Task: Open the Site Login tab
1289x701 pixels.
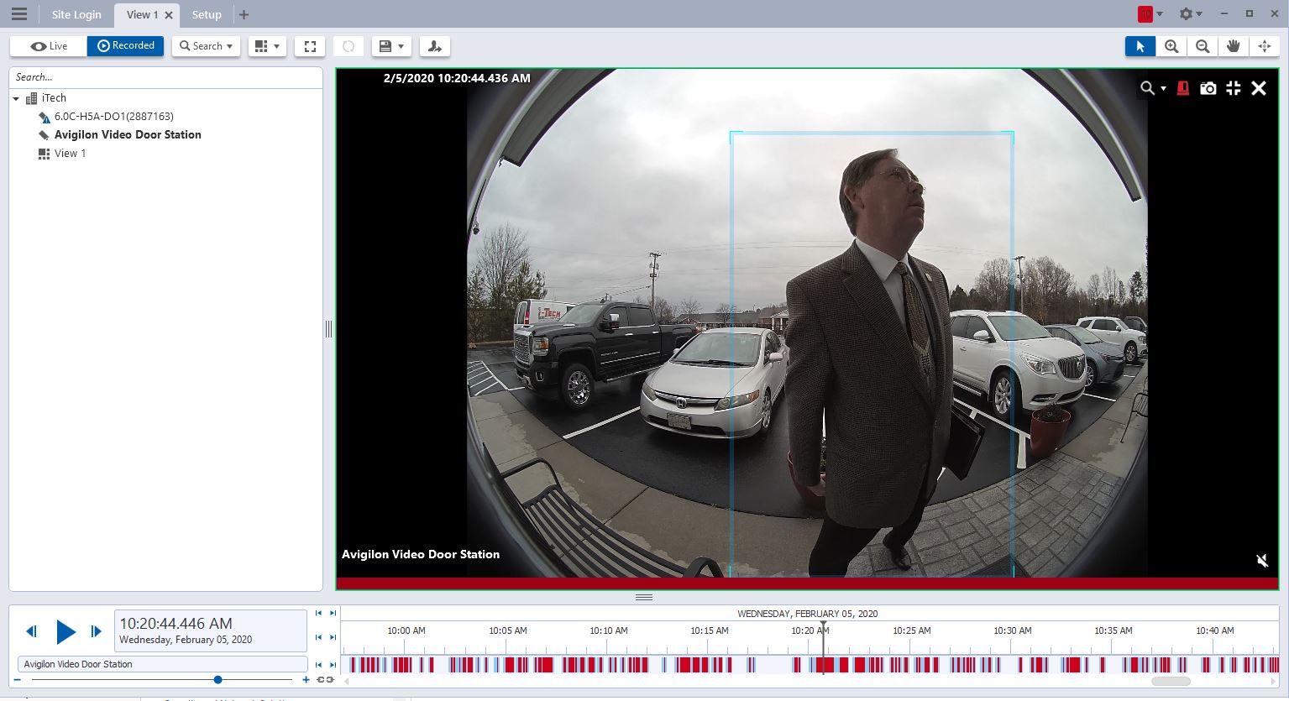Action: [76, 15]
